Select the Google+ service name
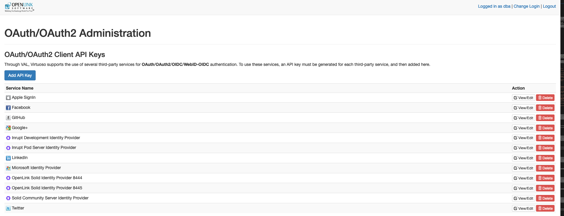Image resolution: width=564 pixels, height=216 pixels. [20, 128]
